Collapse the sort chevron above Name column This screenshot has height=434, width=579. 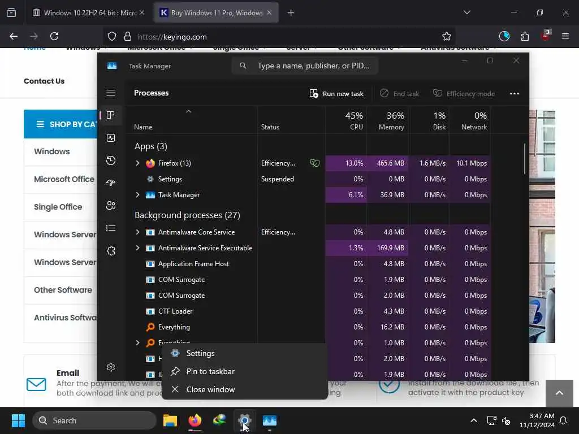tap(188, 111)
